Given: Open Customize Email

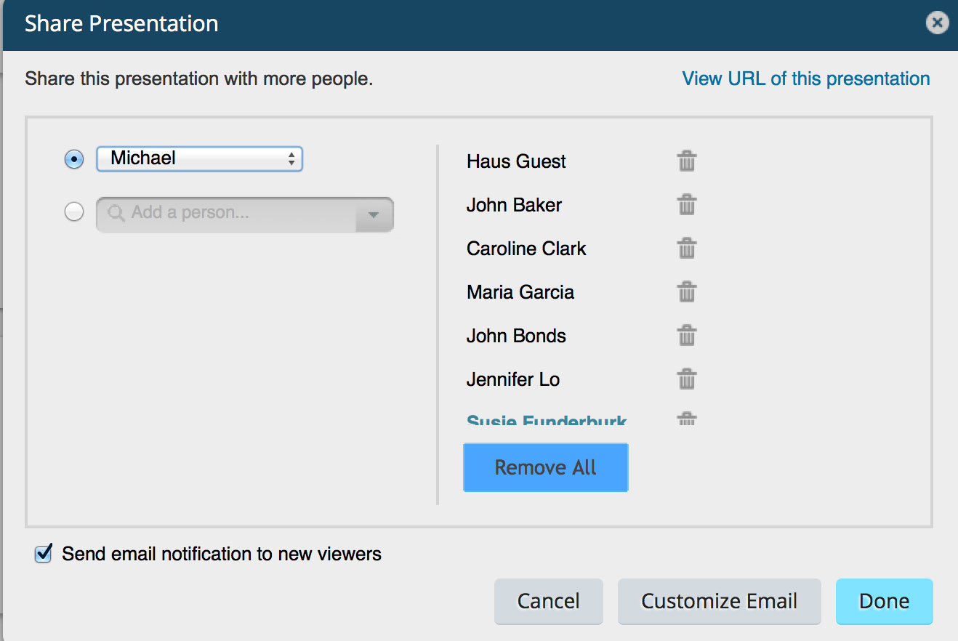Looking at the screenshot, I should tap(719, 601).
